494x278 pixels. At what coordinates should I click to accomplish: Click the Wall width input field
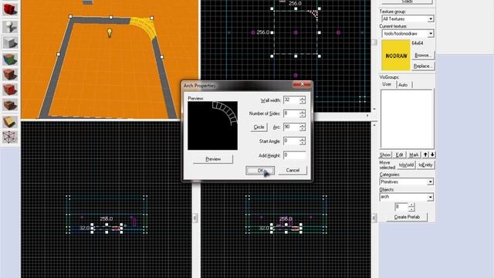pyautogui.click(x=292, y=100)
